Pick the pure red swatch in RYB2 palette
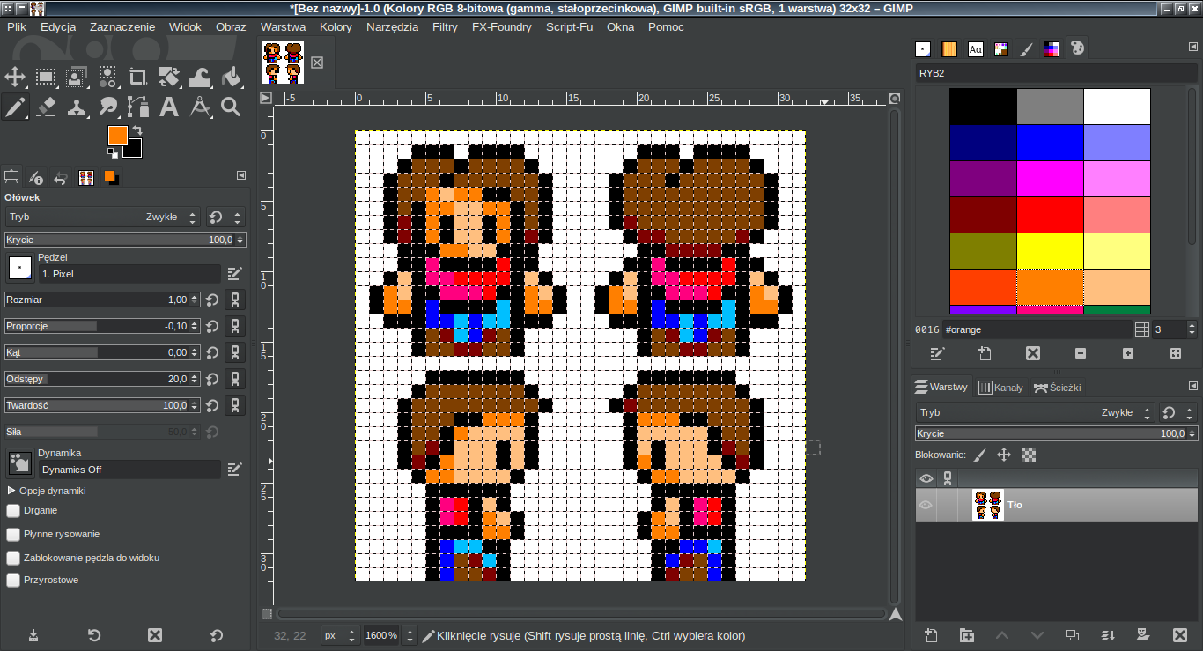The height and width of the screenshot is (651, 1203). pos(1050,214)
